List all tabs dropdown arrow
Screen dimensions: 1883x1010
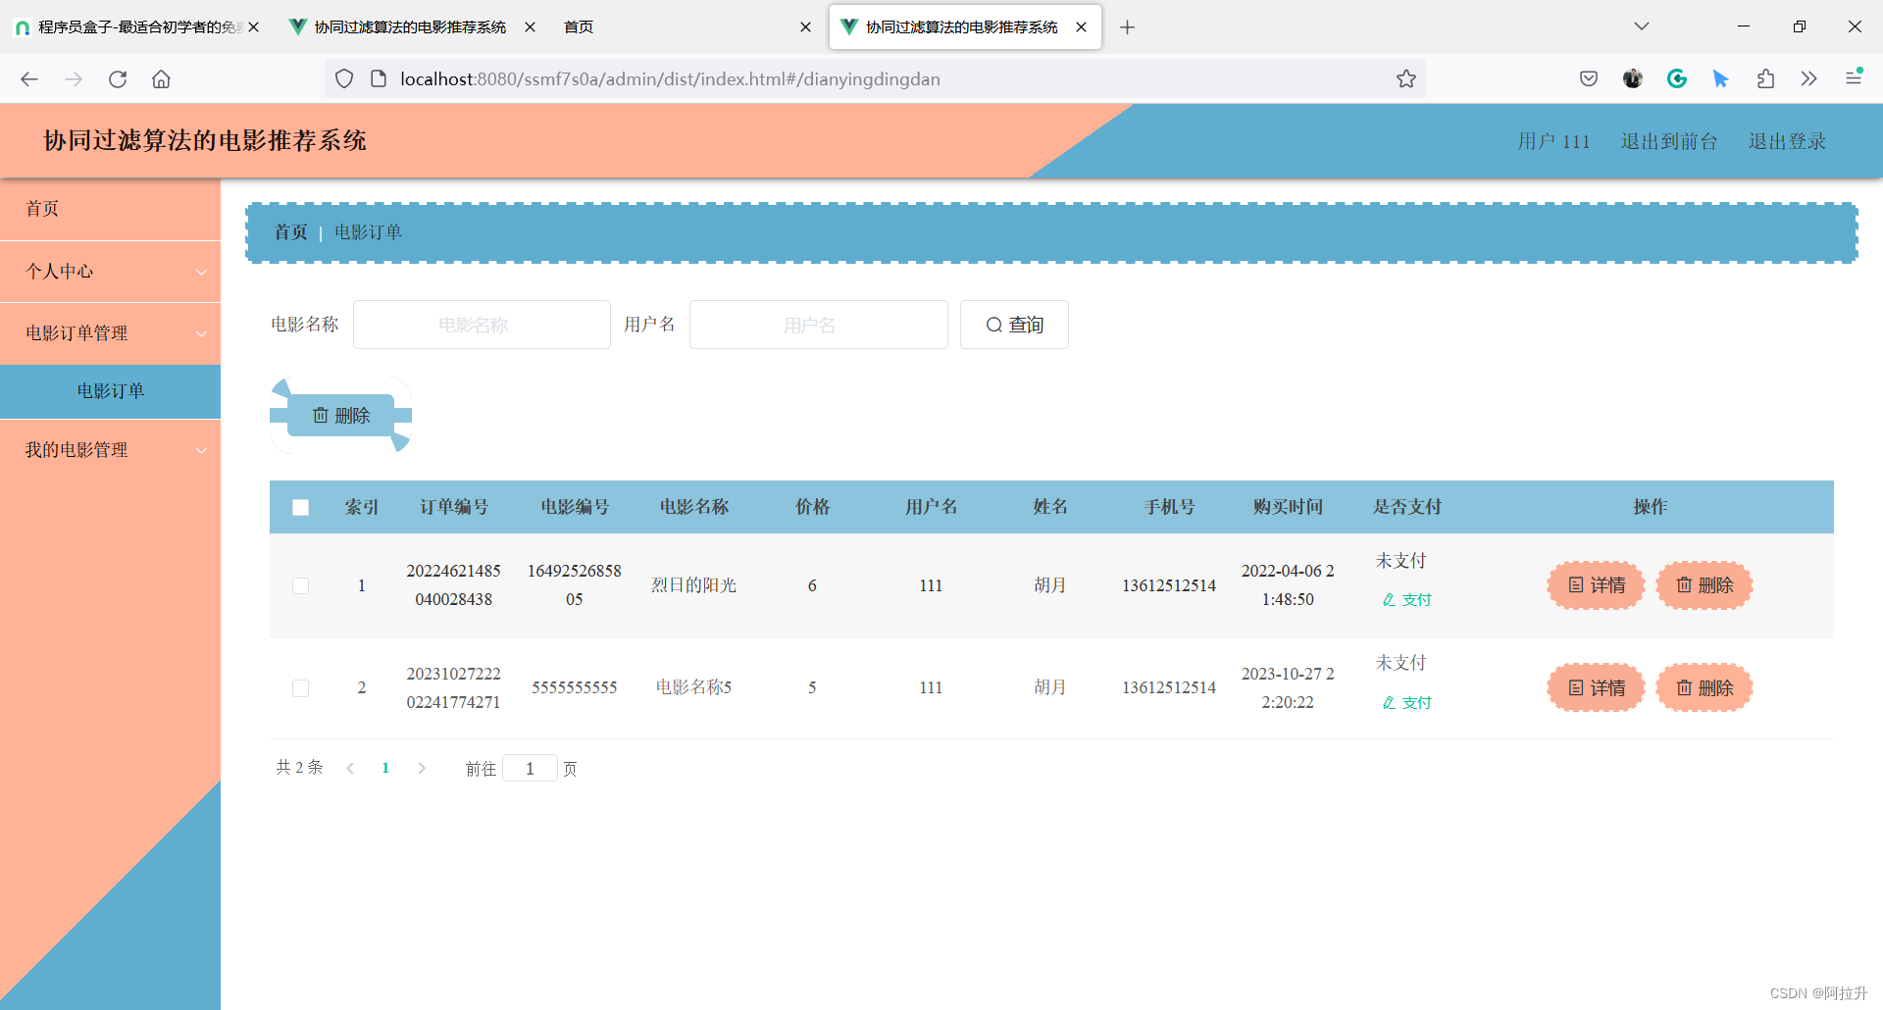[x=1642, y=26]
